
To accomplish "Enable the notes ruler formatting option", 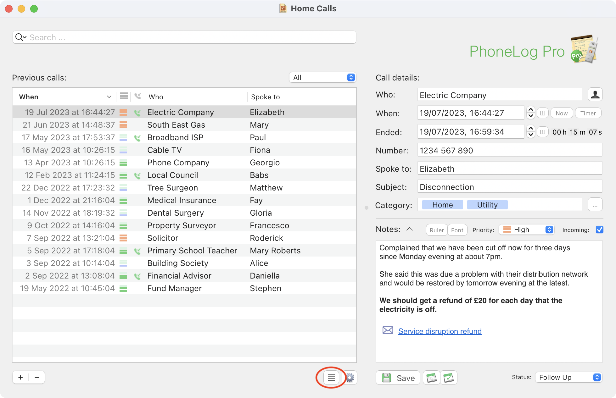I will pyautogui.click(x=435, y=230).
